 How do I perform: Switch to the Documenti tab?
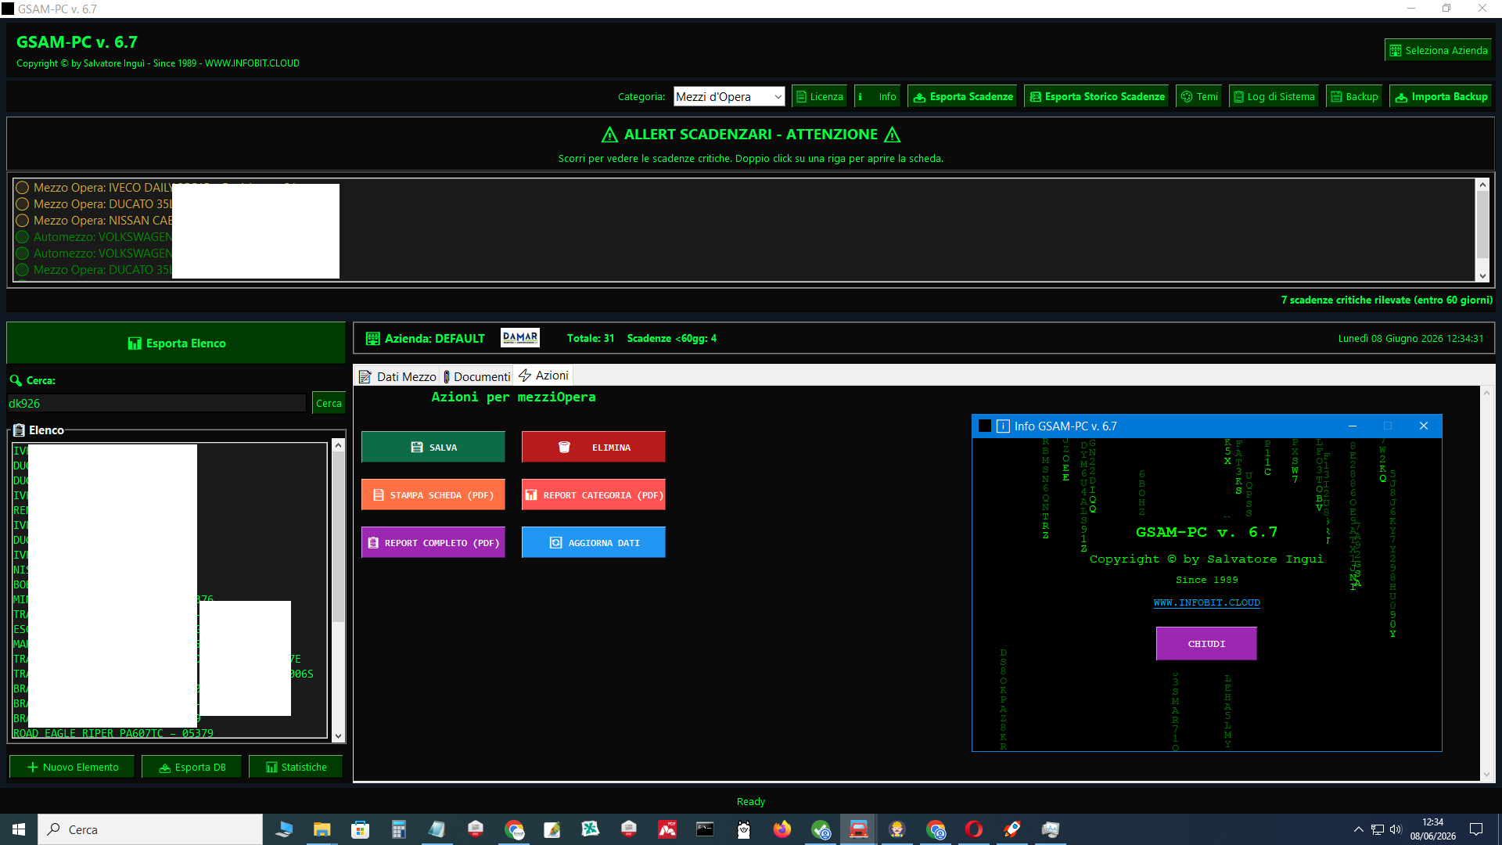[x=476, y=376]
